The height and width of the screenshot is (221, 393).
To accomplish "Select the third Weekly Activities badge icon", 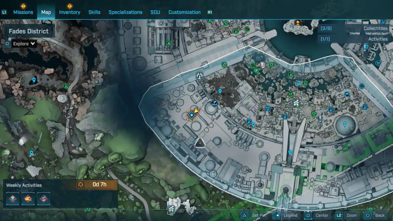I will click(45, 198).
